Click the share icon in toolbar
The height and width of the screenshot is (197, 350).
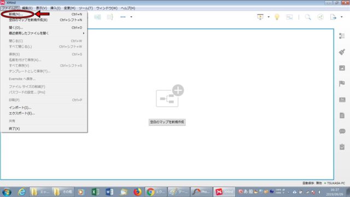pos(320,17)
